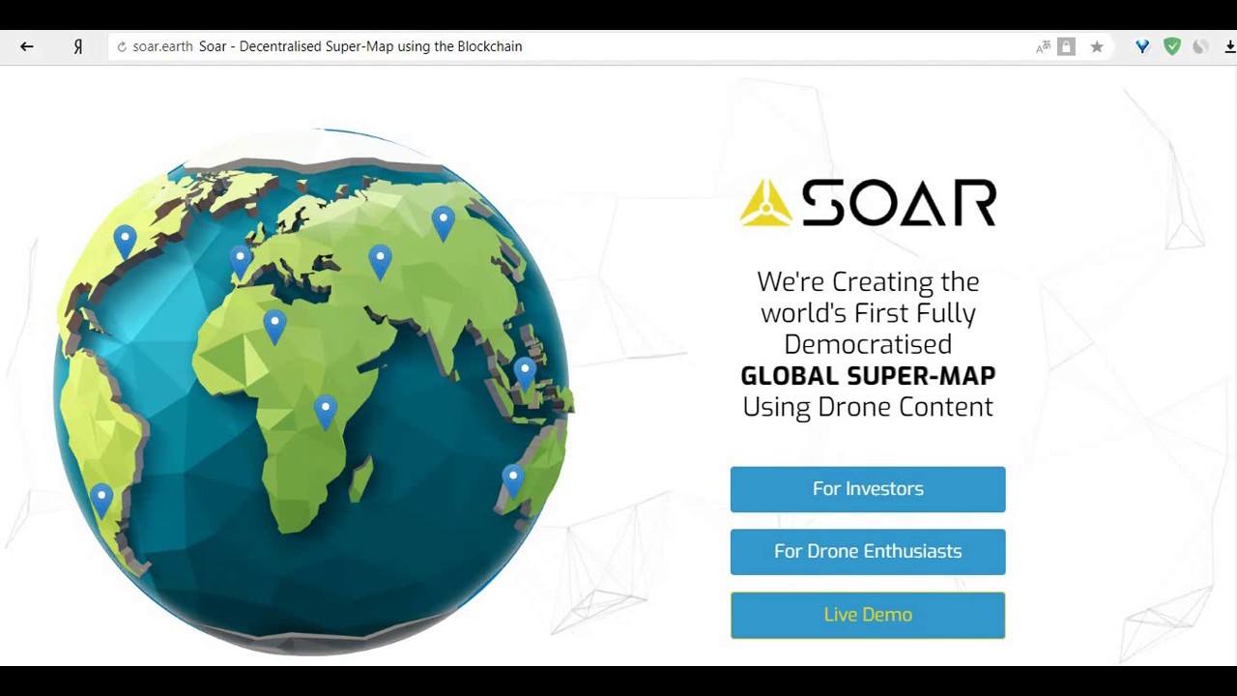Viewport: 1237px width, 696px height.
Task: Click the map pin over Western Australia
Action: tap(513, 480)
